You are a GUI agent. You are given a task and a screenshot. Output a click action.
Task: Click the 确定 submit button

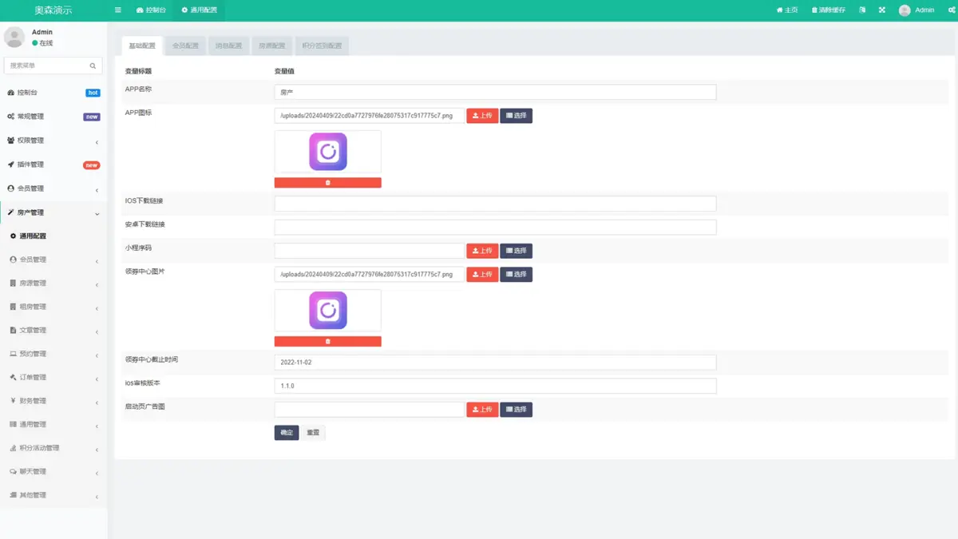point(286,433)
